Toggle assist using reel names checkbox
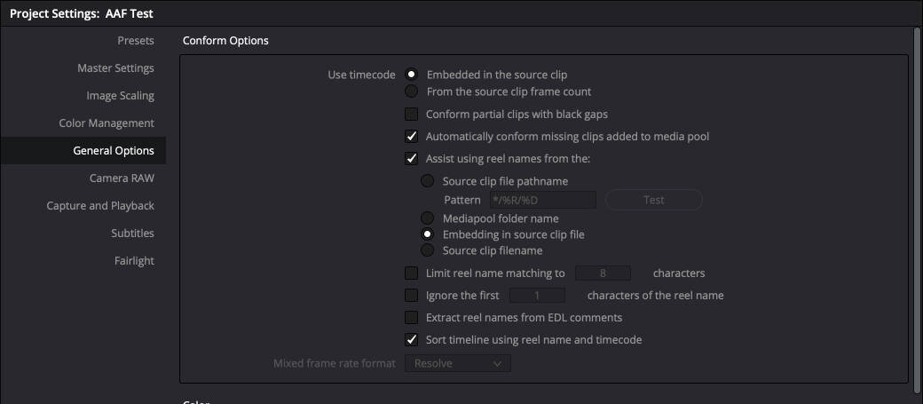The width and height of the screenshot is (923, 404). coord(411,159)
